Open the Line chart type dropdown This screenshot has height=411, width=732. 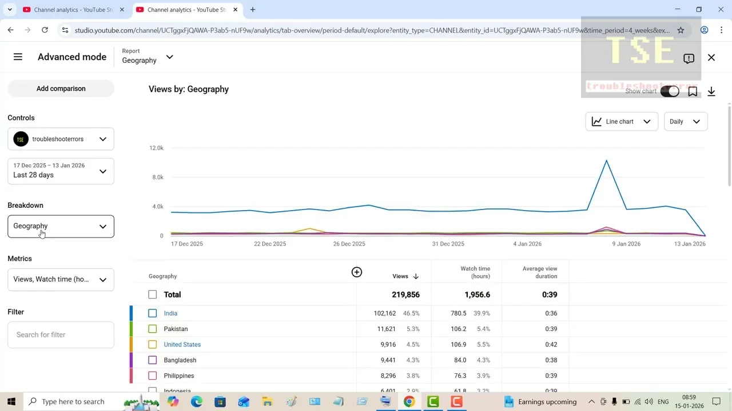622,122
